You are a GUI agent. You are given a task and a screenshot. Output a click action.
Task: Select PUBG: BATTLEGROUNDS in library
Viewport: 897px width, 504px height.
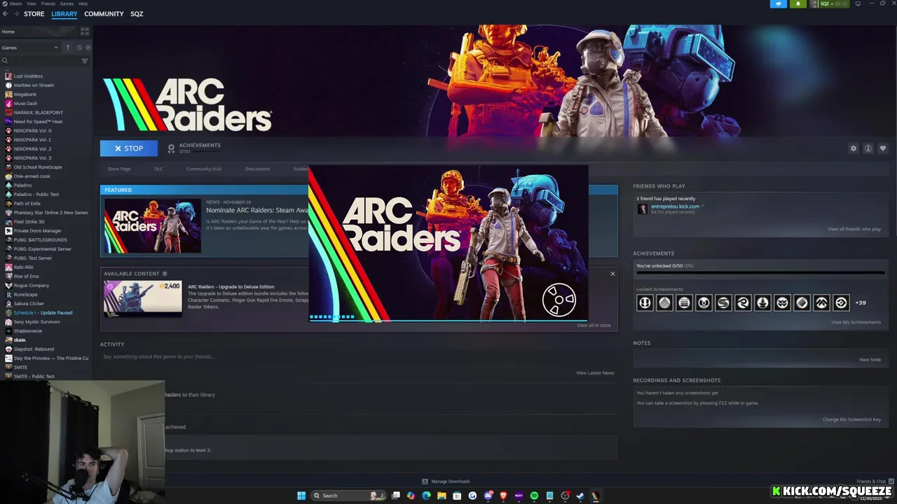[40, 239]
